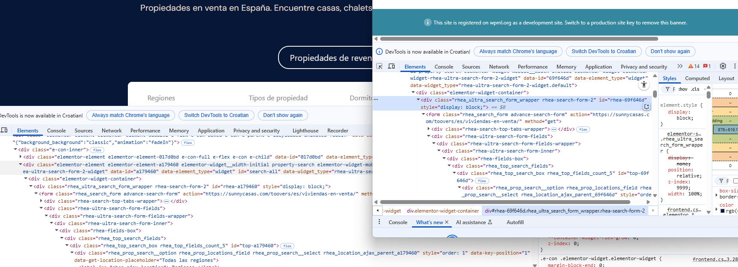Open AI assistance drawer tab

474,222
